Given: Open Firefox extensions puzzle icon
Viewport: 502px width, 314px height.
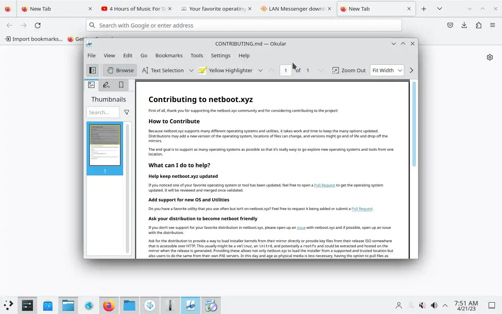Looking at the screenshot, I should (x=478, y=25).
